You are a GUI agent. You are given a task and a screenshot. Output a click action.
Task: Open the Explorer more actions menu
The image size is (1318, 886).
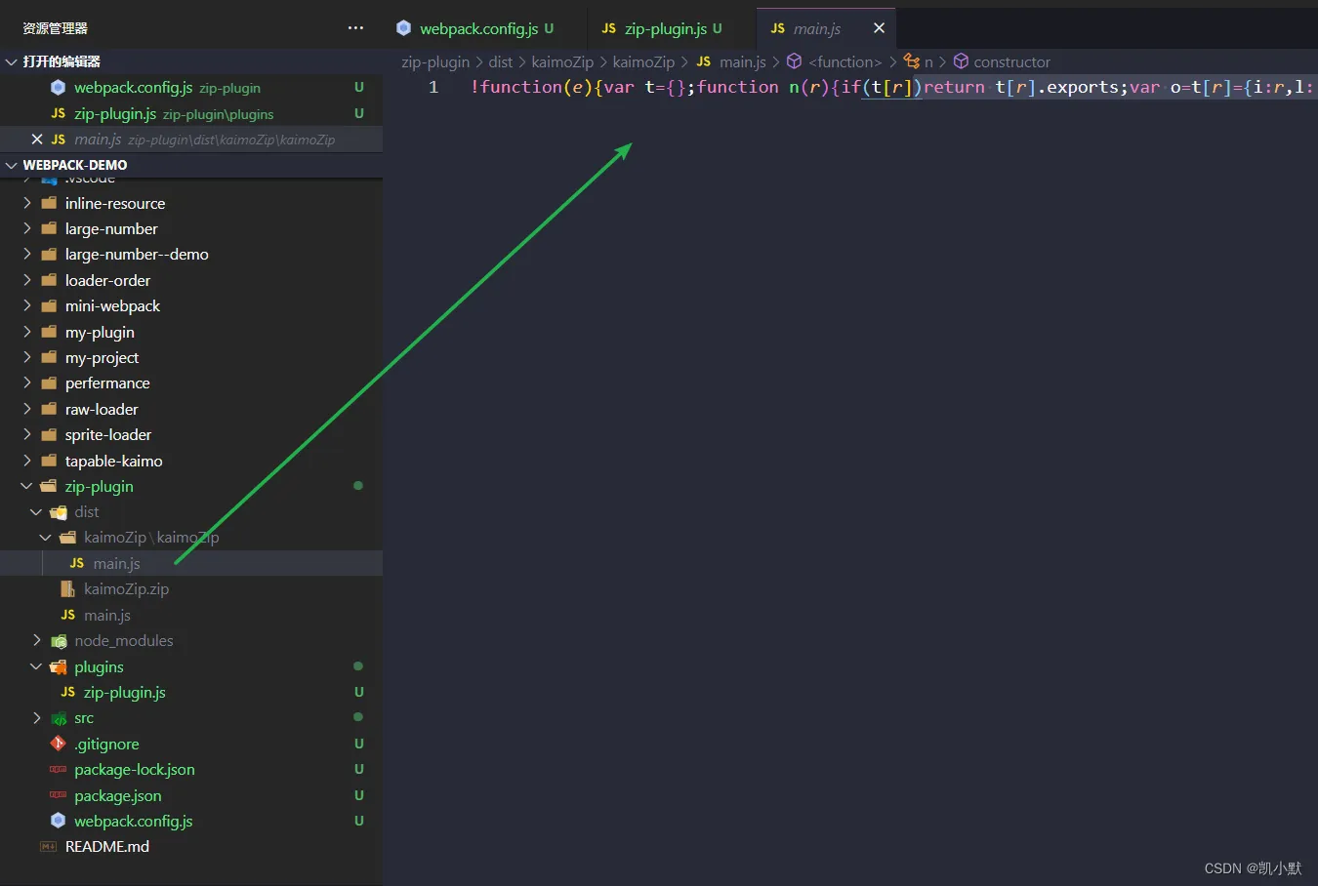(x=355, y=28)
